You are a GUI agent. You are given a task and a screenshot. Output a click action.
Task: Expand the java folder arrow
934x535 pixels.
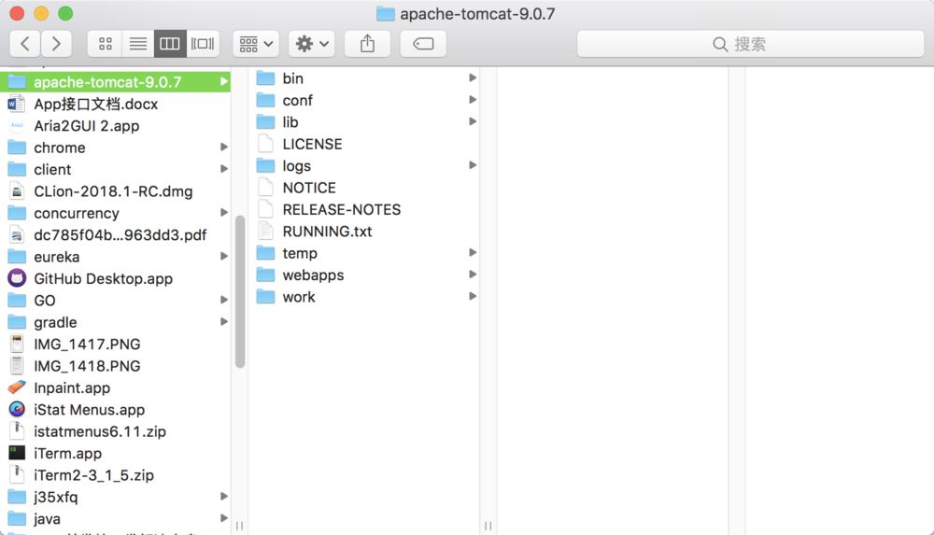[x=224, y=519]
